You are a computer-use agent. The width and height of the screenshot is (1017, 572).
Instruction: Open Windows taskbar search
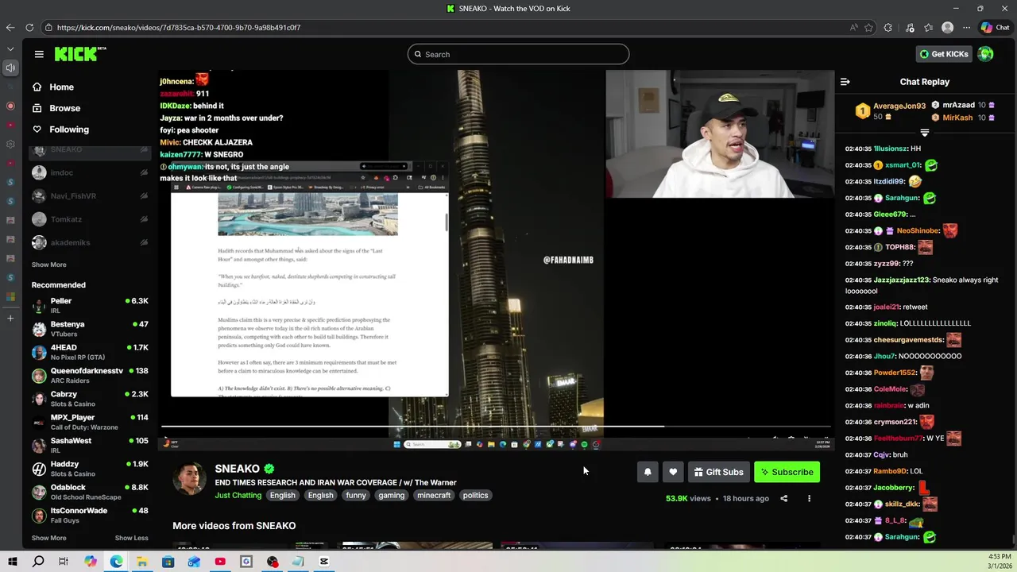[x=38, y=562]
